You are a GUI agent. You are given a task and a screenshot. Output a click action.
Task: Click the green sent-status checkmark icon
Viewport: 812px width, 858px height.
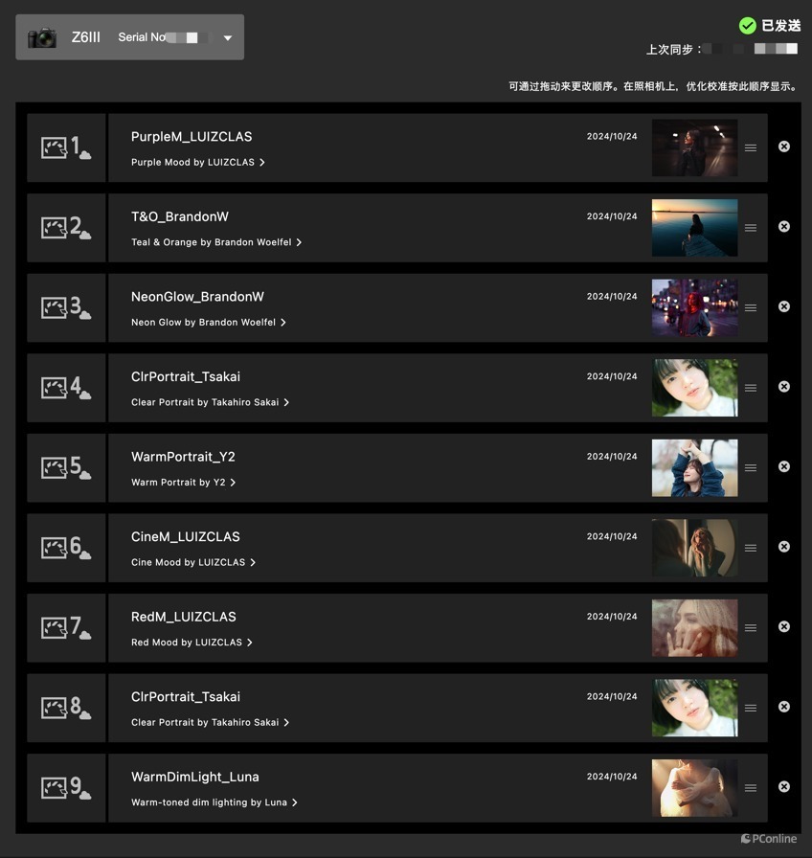(747, 26)
